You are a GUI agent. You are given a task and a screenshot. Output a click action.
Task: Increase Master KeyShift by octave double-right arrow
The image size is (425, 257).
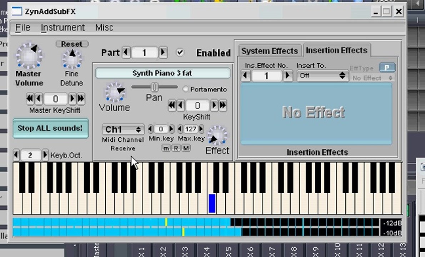[81, 99]
